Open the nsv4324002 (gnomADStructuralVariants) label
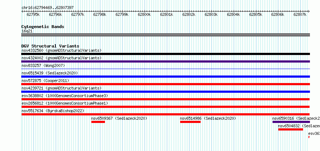The image size is (320, 151). 61,58
